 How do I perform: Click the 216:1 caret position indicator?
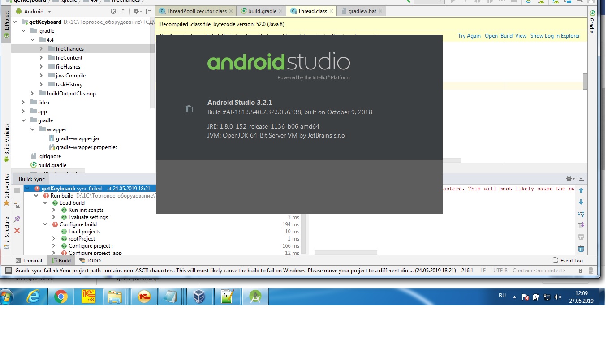click(467, 271)
